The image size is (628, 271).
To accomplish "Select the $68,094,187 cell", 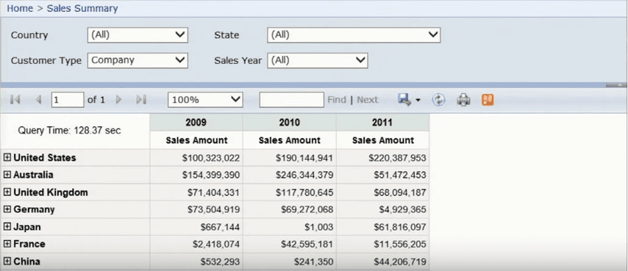I will (383, 192).
